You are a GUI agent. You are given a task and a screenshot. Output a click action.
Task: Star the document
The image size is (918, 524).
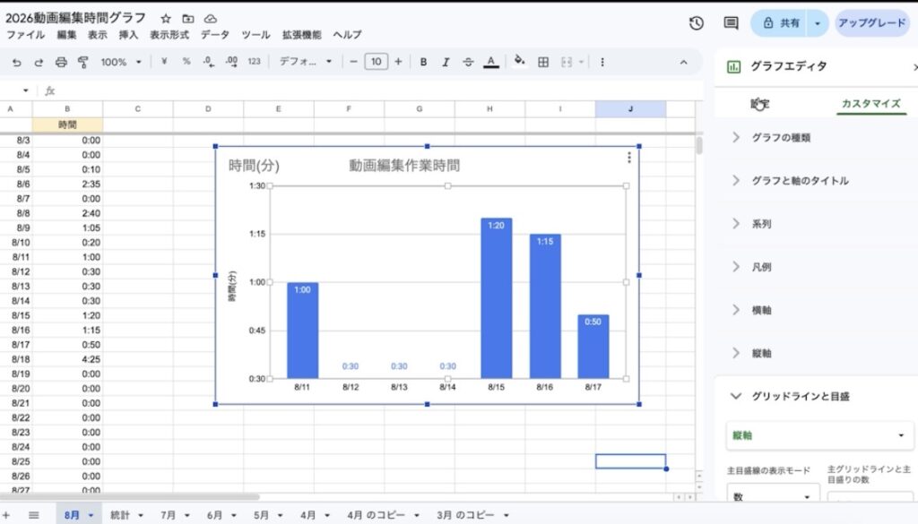[x=166, y=19]
